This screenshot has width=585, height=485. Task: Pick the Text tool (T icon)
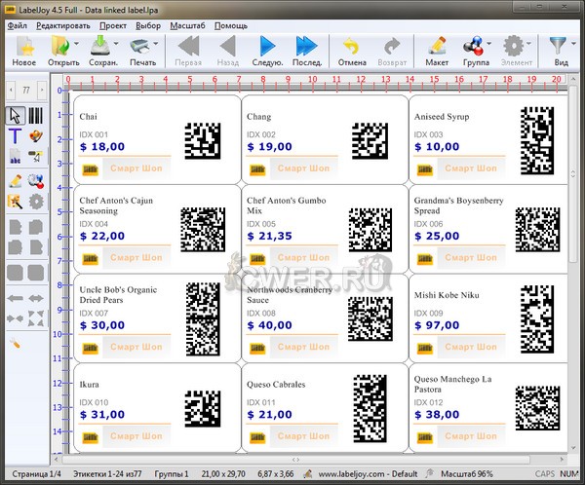tap(16, 136)
